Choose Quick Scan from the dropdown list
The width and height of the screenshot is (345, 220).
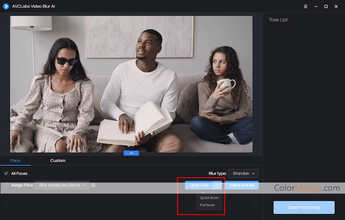[209, 198]
